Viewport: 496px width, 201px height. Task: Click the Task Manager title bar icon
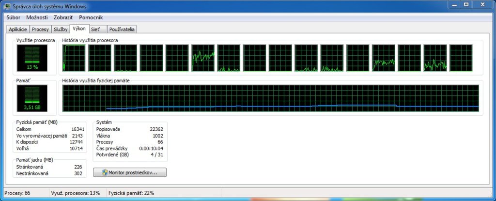(7, 6)
